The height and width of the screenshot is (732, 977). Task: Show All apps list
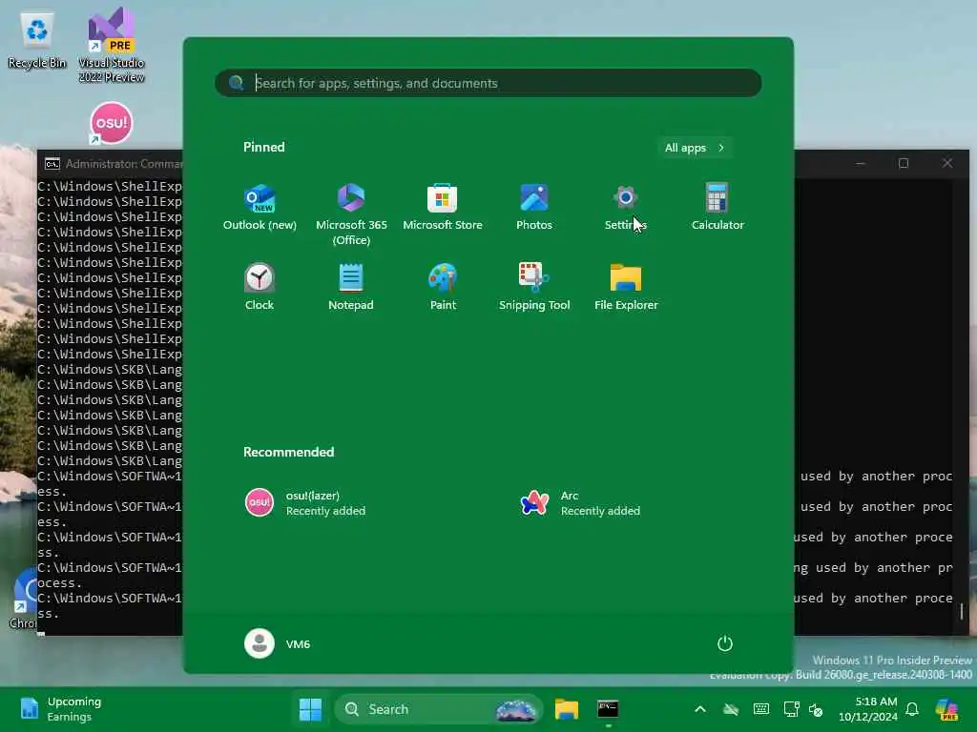click(x=695, y=148)
